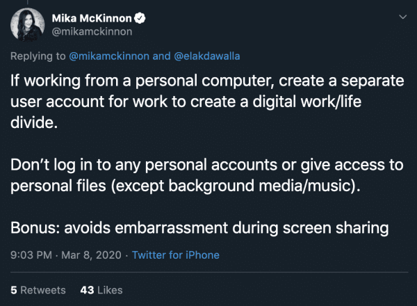Open the @mikamckinnon handle below the name
The height and width of the screenshot is (306, 417).
[91, 31]
